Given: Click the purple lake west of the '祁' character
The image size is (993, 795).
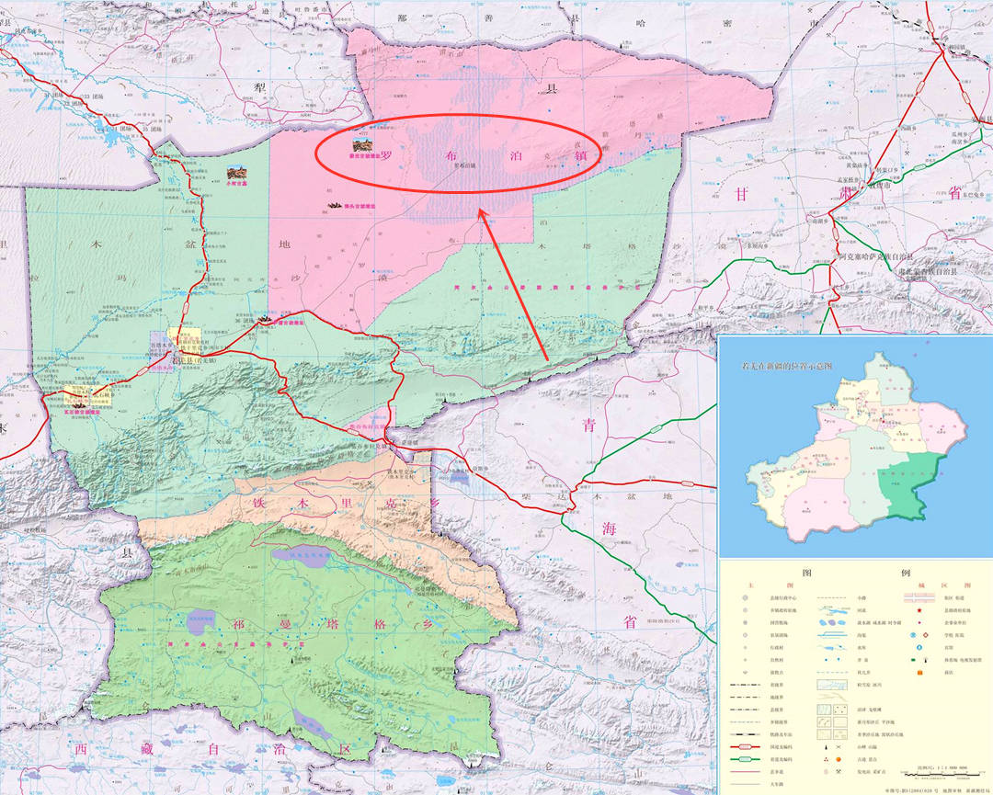Looking at the screenshot, I should click(202, 622).
